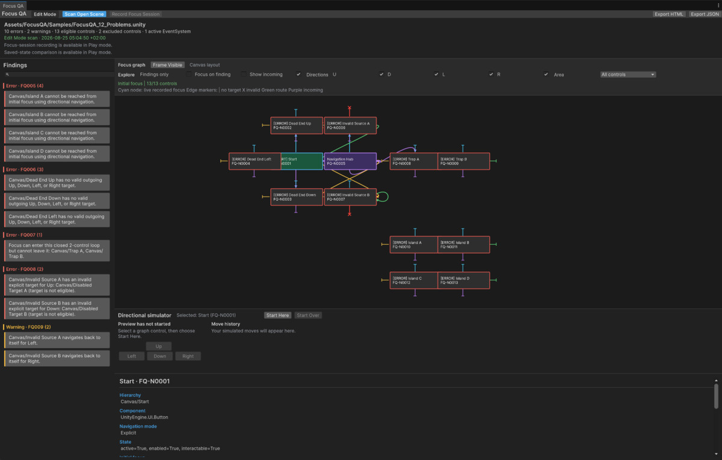This screenshot has width=722, height=460.
Task: Select the Focus QA window tab
Action: 13,5
